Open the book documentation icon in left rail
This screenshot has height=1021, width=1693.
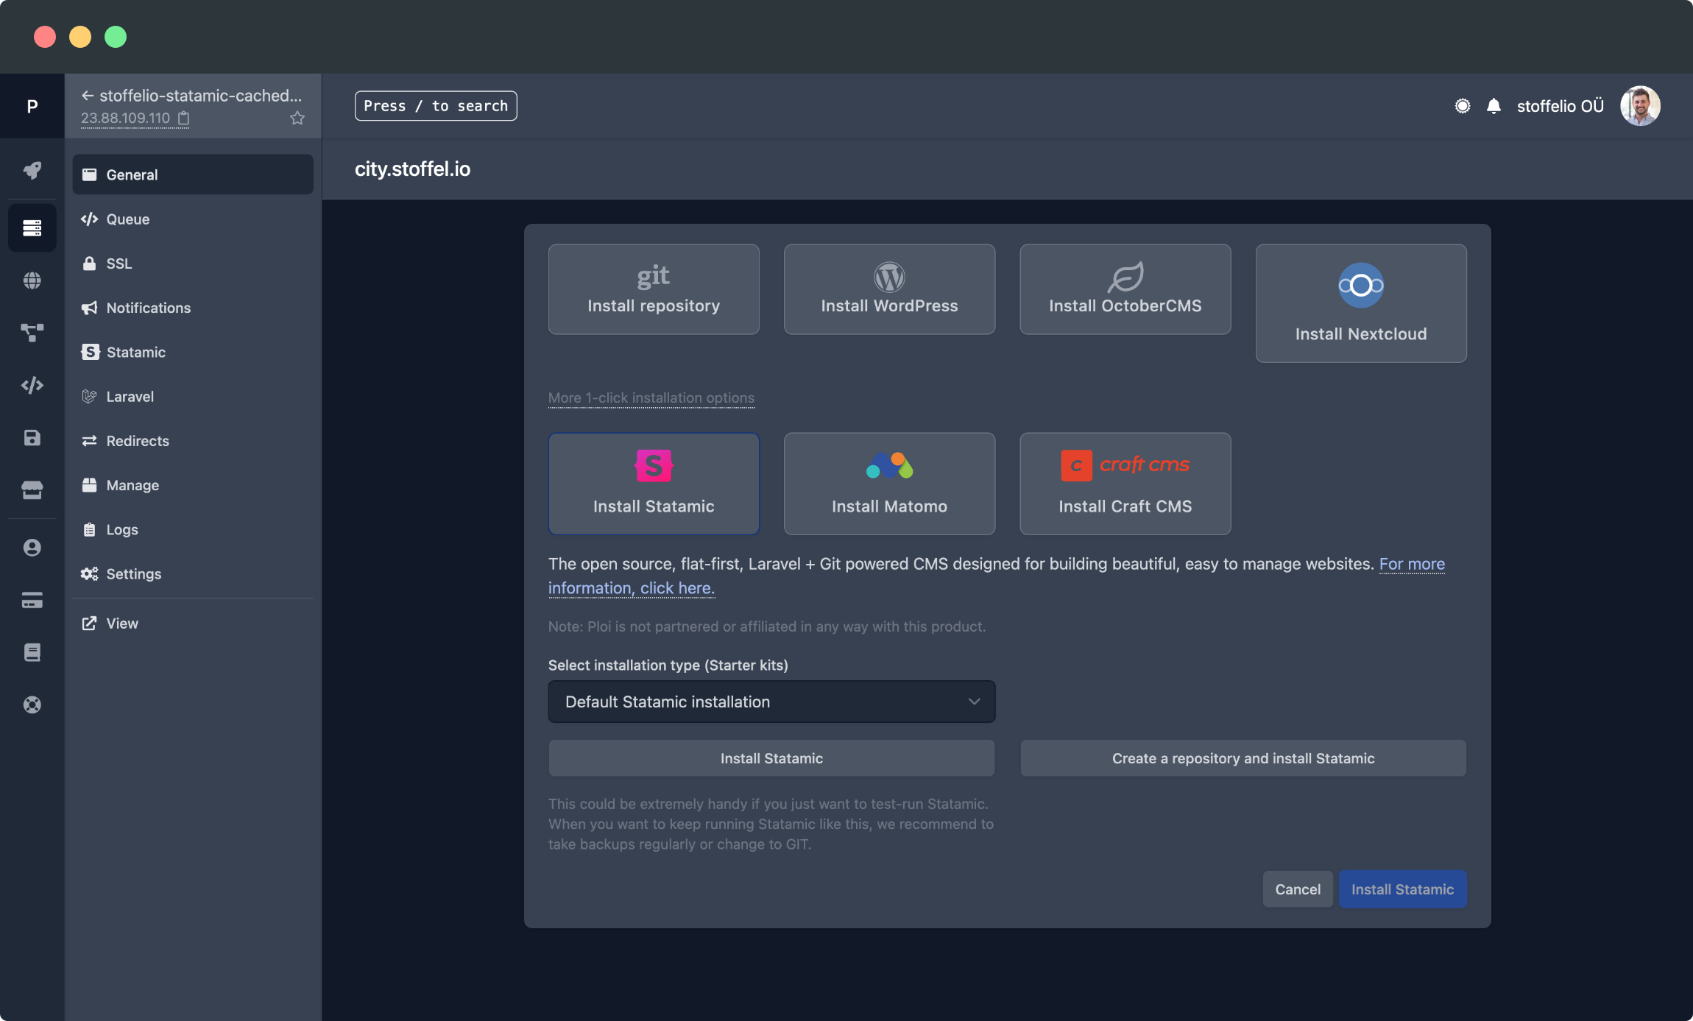(32, 652)
